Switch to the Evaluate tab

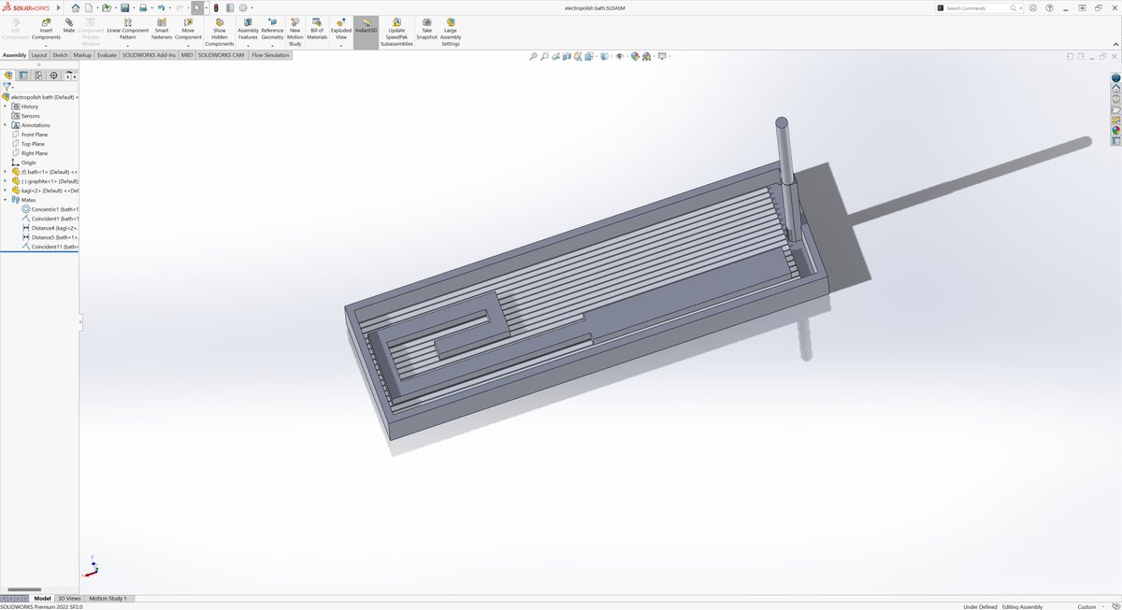tap(107, 55)
